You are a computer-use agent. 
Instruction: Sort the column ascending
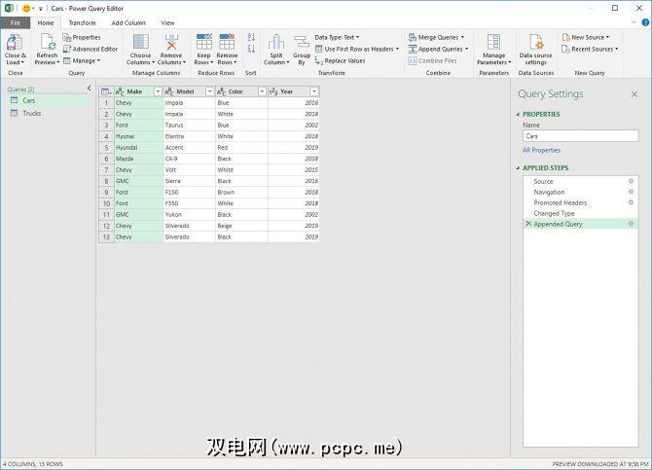[251, 37]
